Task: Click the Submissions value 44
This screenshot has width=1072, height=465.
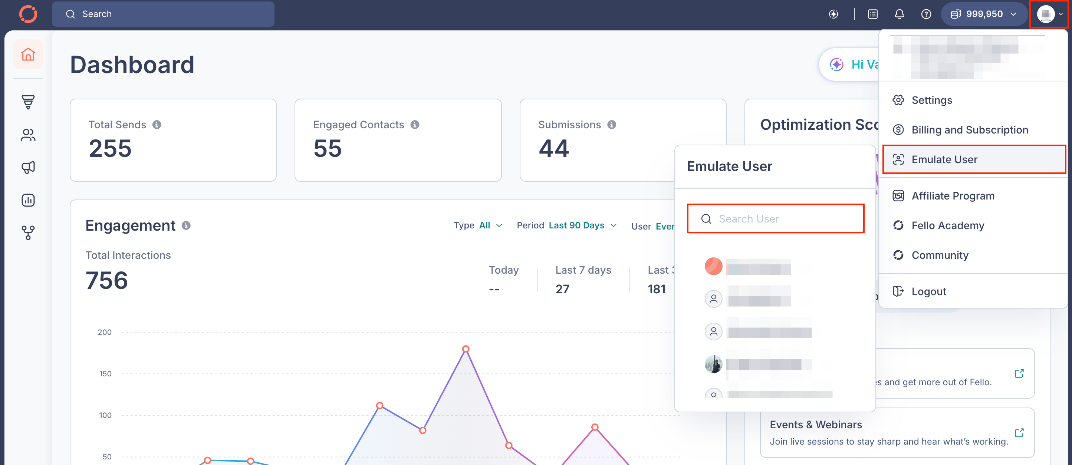Action: (x=553, y=148)
